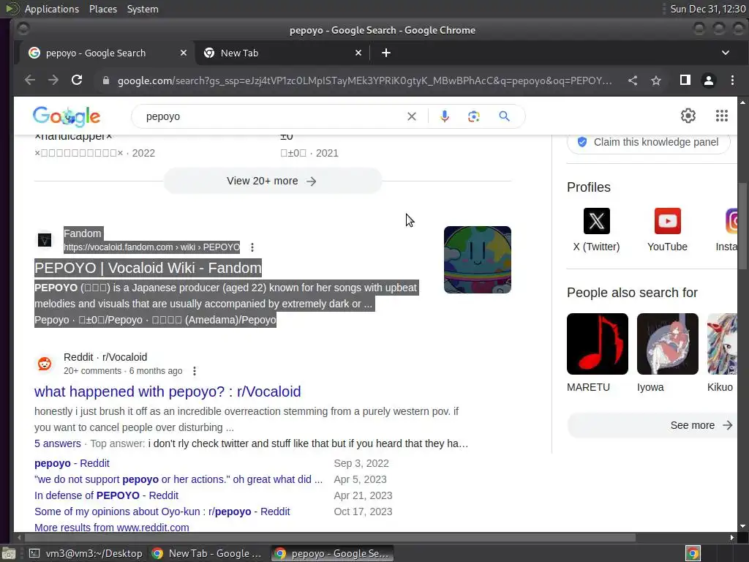Open the Places menu
The image size is (749, 562).
[x=102, y=9]
